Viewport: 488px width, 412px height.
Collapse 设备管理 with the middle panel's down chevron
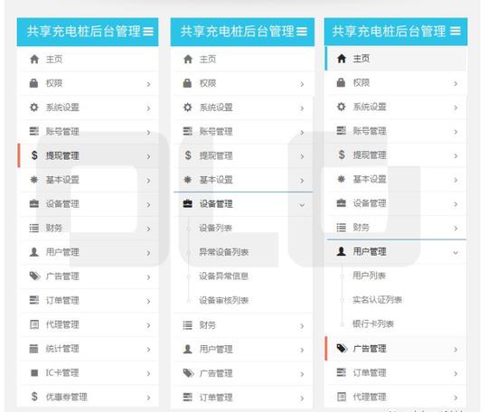pos(302,205)
